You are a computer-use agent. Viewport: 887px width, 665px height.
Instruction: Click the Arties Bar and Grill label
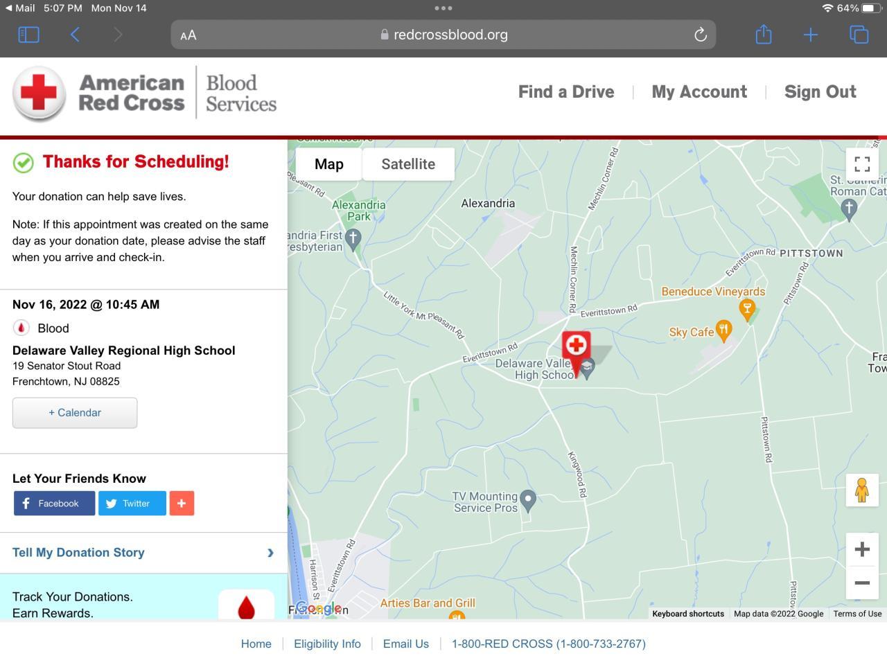[428, 603]
